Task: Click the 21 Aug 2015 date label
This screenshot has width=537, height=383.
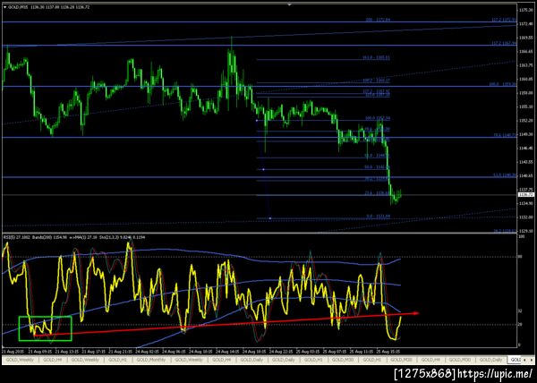Action: tap(12, 351)
